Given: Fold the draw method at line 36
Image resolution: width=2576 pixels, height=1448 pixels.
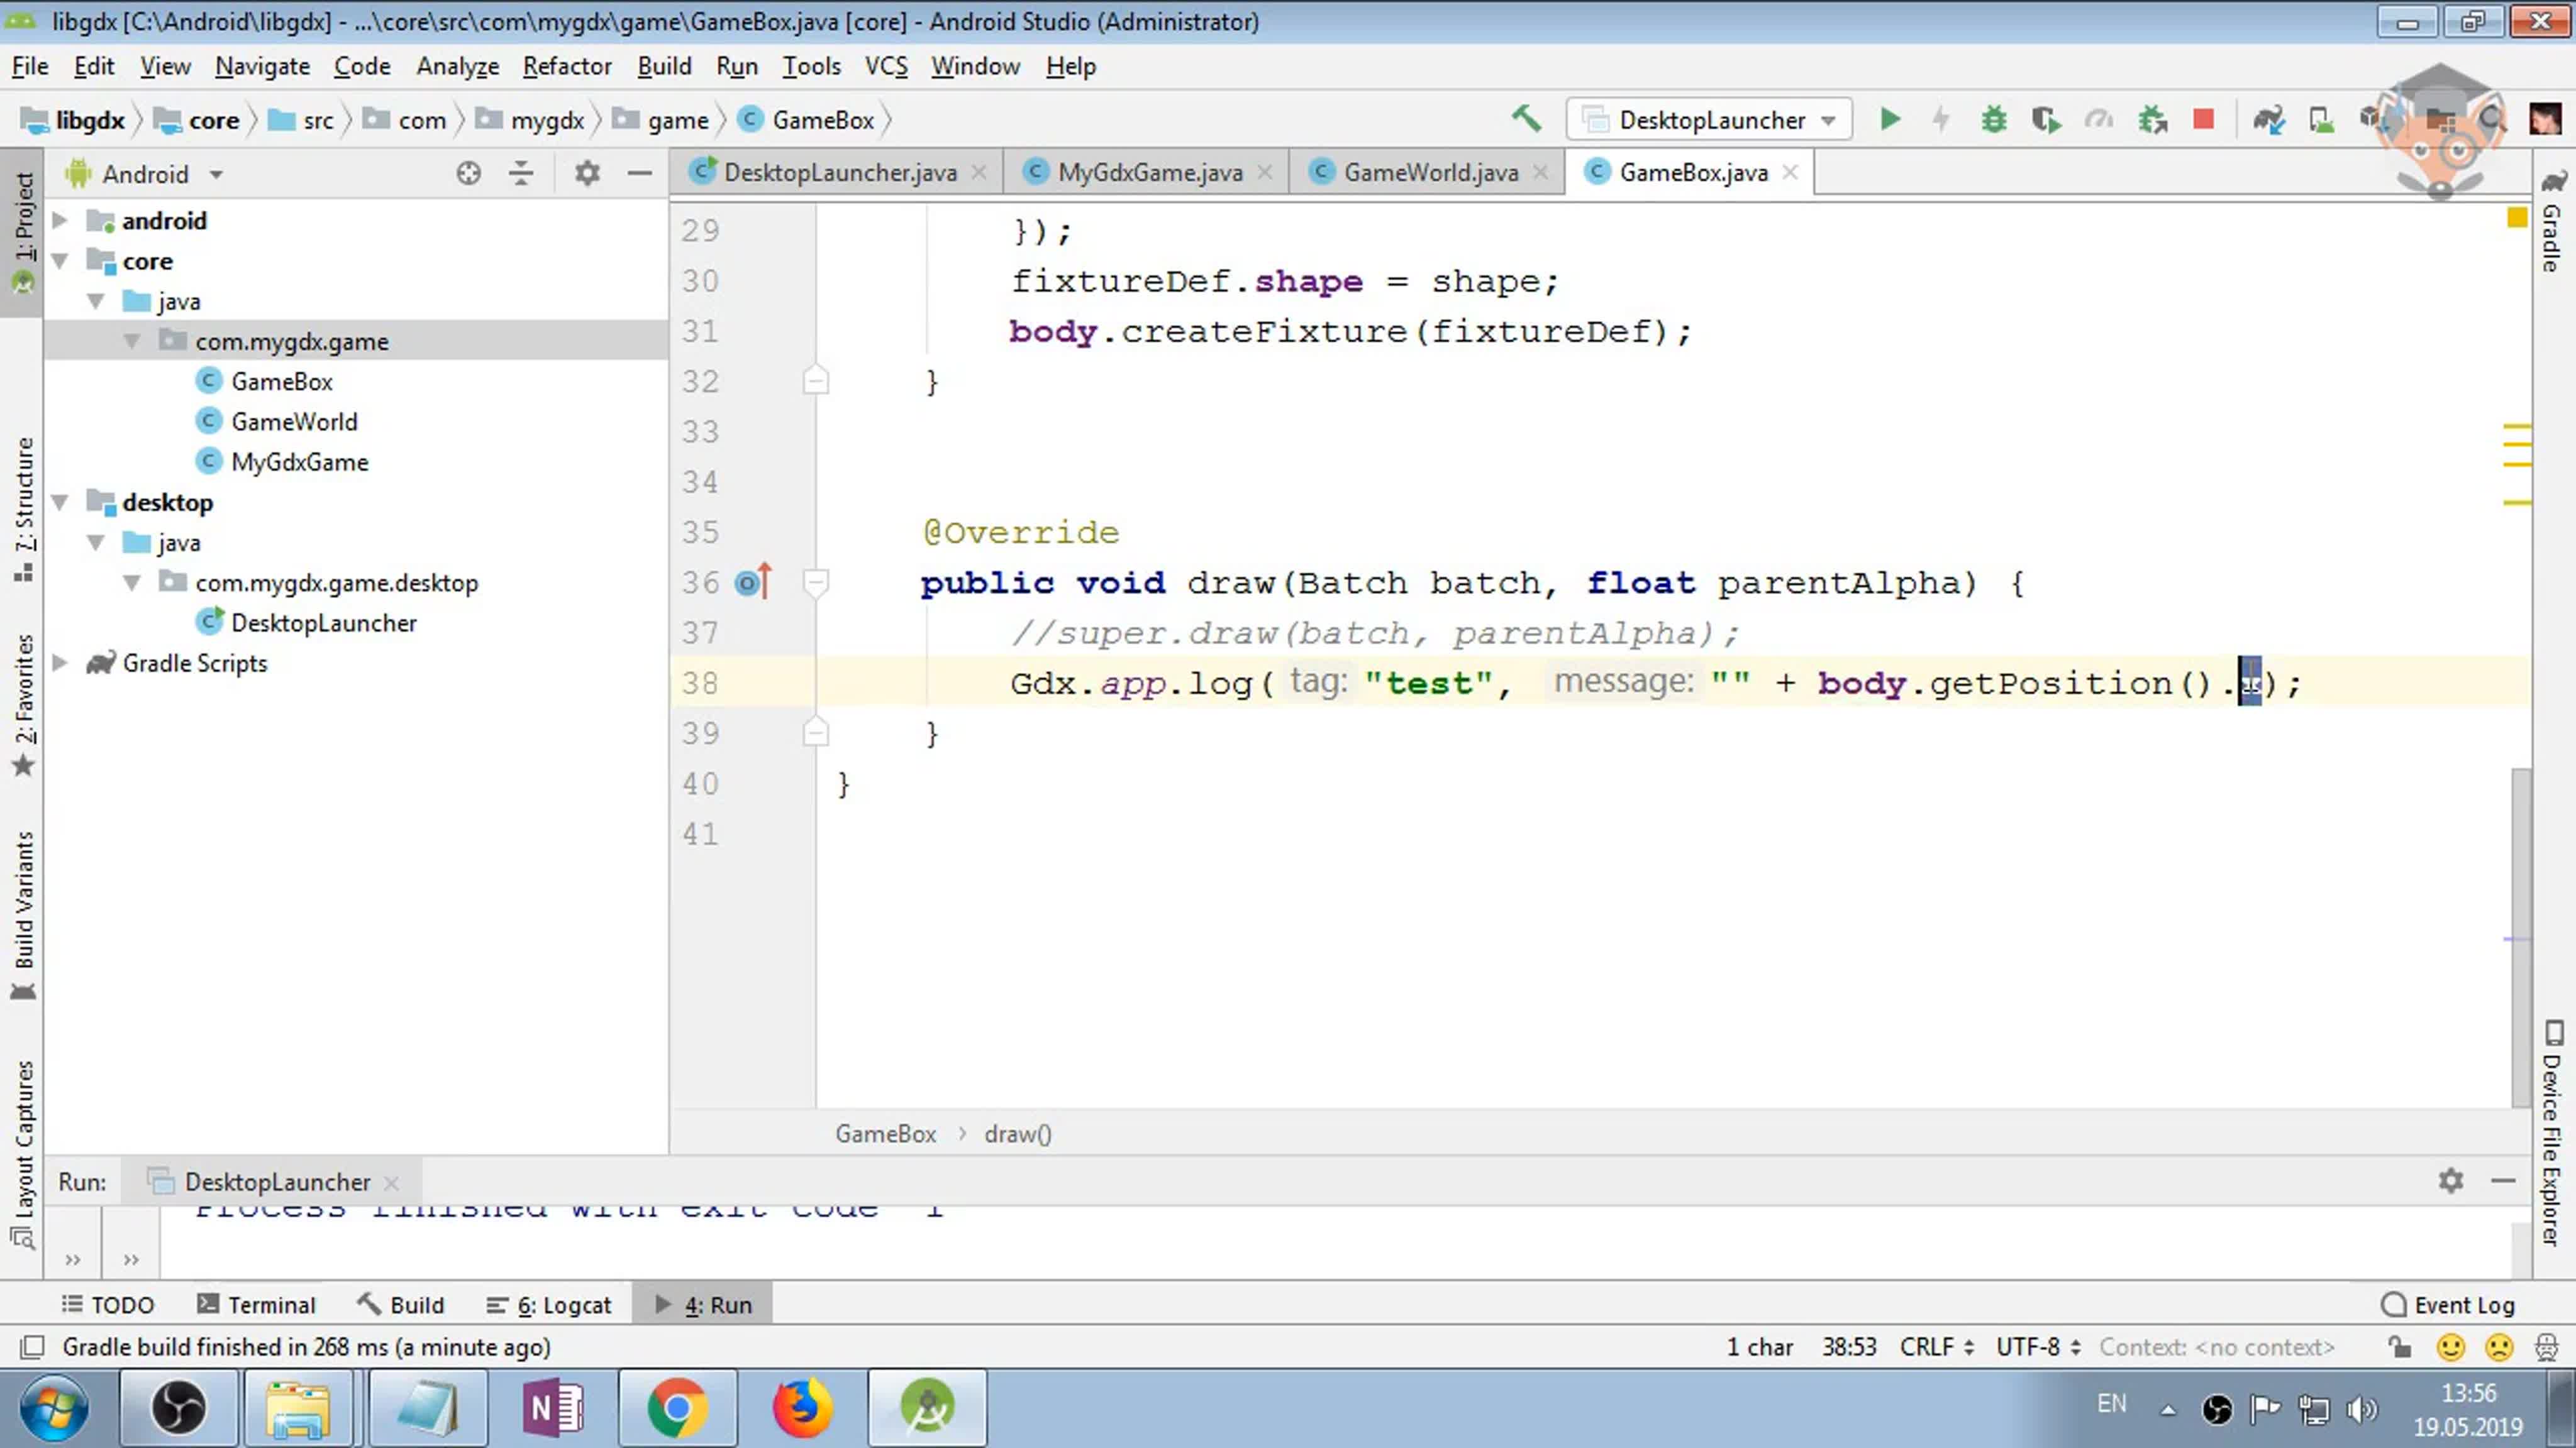Looking at the screenshot, I should [x=816, y=583].
